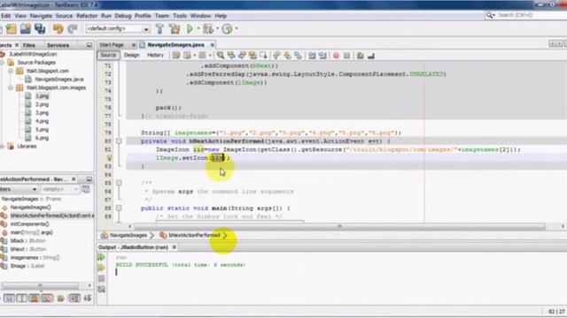
Task: Open the Tools menu
Action: [180, 16]
